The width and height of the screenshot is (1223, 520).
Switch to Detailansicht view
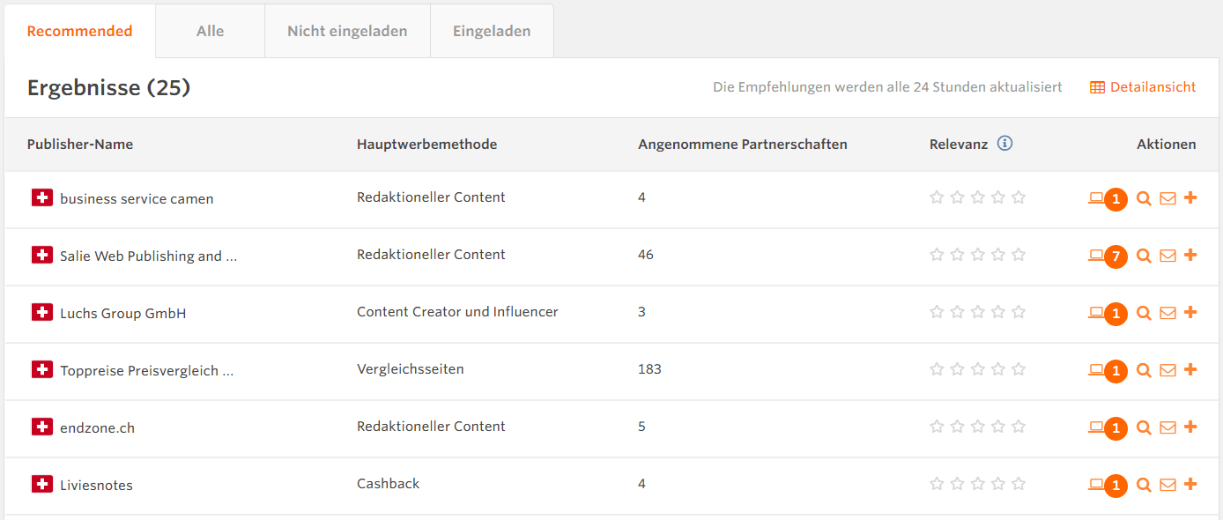tap(1143, 87)
